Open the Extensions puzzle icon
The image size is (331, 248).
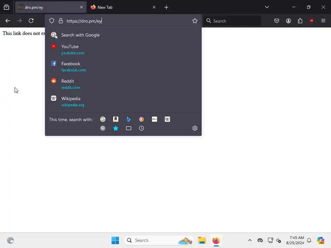(300, 21)
